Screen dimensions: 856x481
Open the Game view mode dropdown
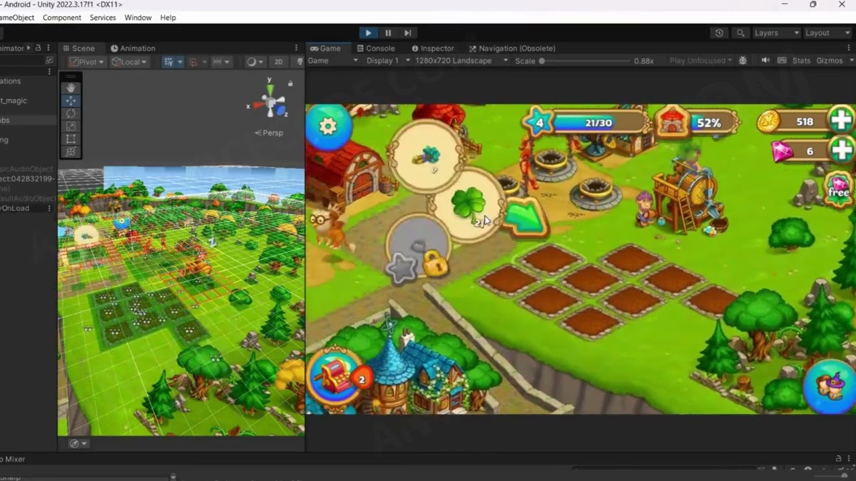click(333, 61)
